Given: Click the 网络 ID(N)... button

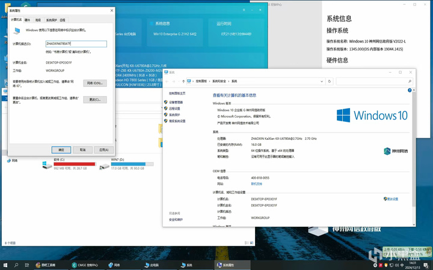Looking at the screenshot, I should (95, 83).
